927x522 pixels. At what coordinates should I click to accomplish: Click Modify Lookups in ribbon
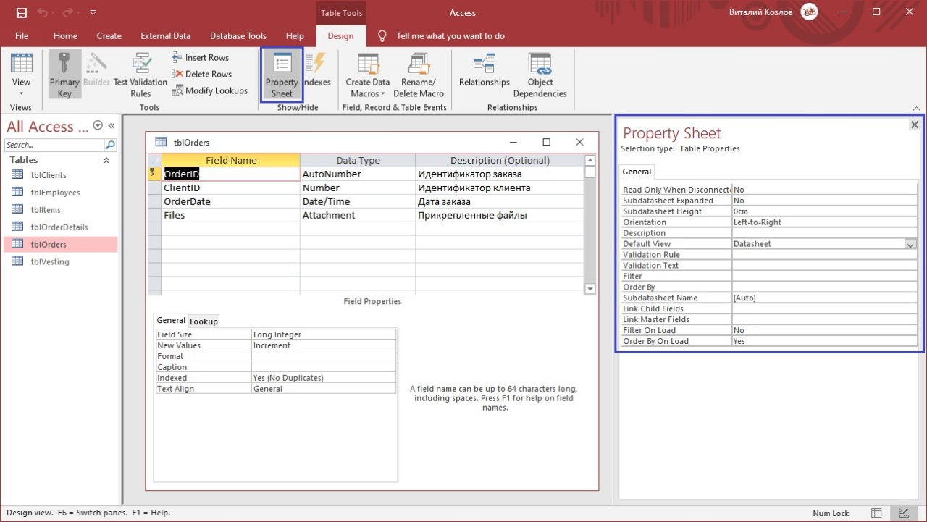[x=210, y=90]
